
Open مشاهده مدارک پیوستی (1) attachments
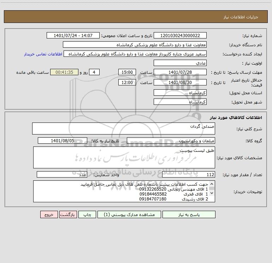[x=129, y=215]
